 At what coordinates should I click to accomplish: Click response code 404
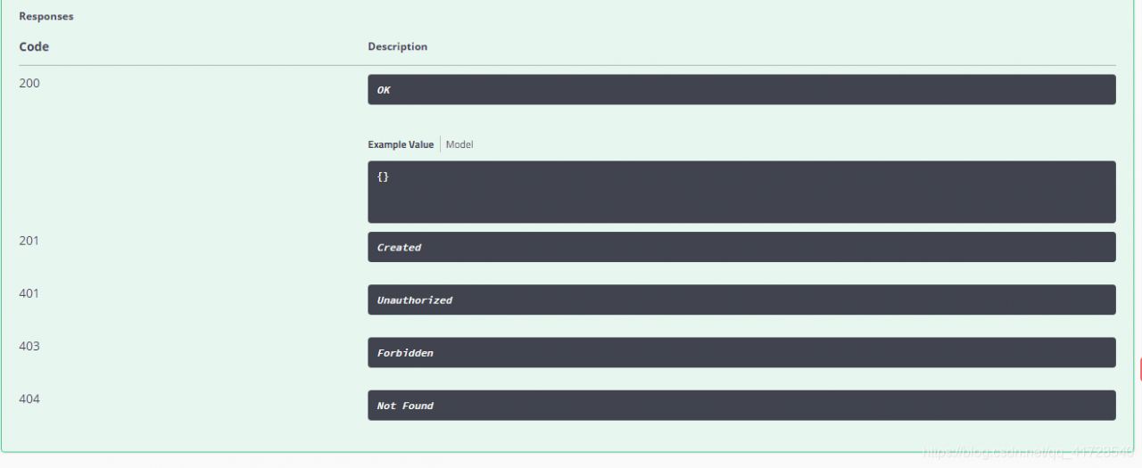coord(29,398)
